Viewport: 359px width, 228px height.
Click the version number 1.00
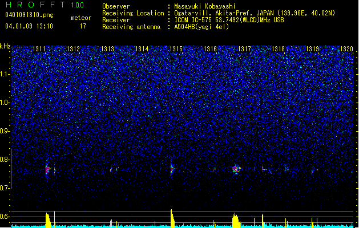pyautogui.click(x=77, y=5)
